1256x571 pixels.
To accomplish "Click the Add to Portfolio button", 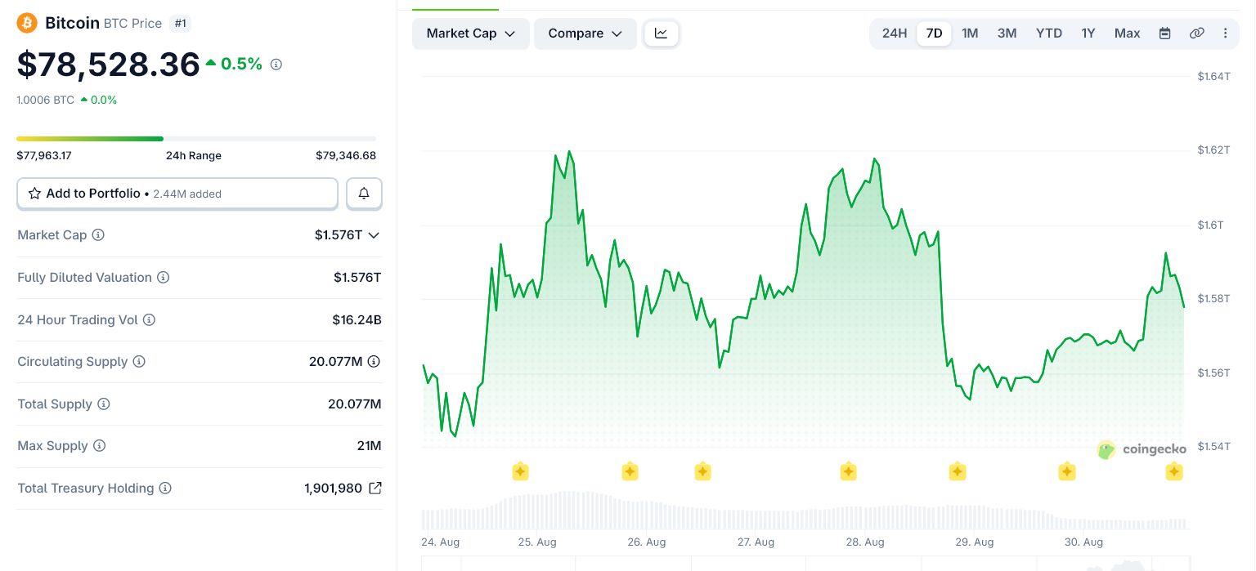I will click(x=177, y=194).
